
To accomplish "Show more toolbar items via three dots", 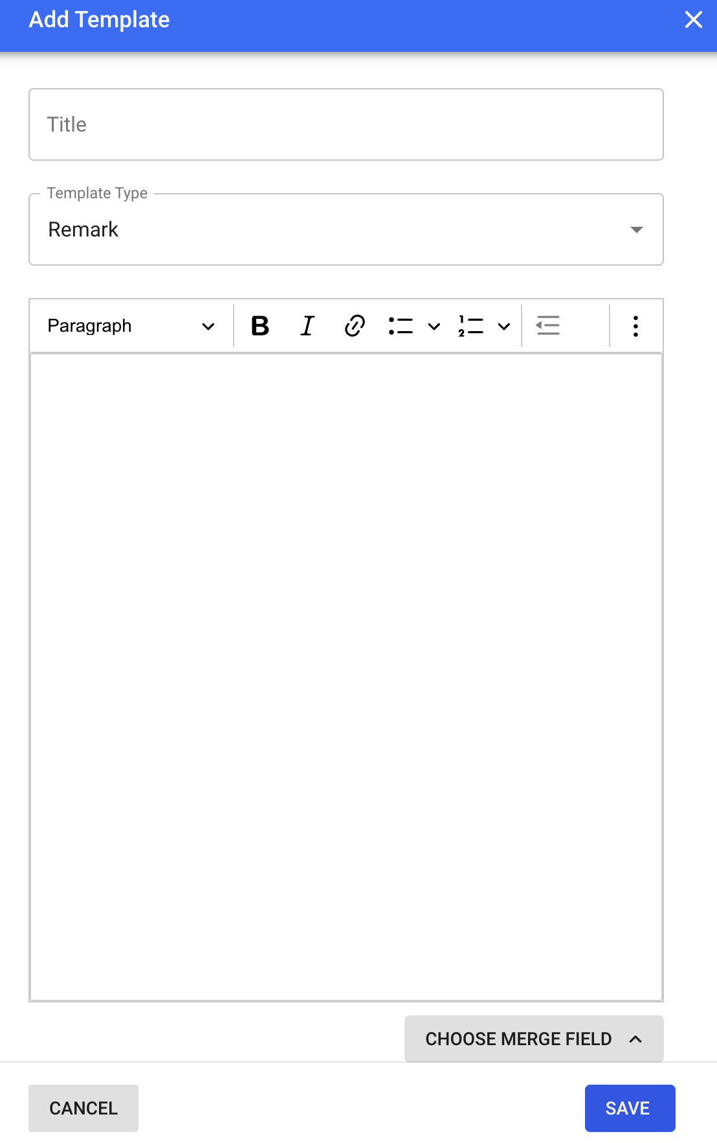I will click(x=635, y=326).
